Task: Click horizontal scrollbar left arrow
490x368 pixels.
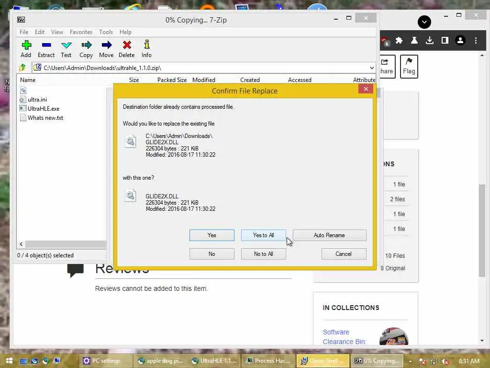Action: (x=21, y=244)
